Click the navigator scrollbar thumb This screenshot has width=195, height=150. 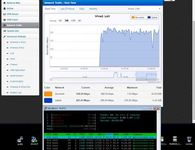coord(146,80)
